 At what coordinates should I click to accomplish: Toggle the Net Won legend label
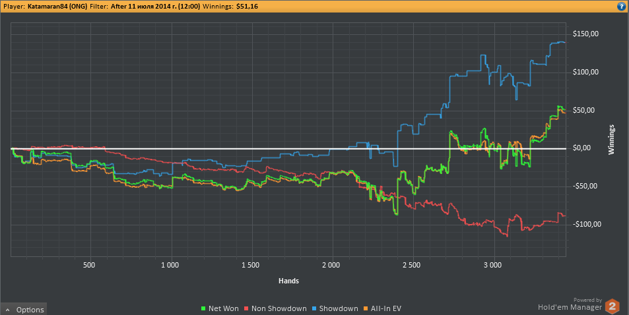[223, 308]
